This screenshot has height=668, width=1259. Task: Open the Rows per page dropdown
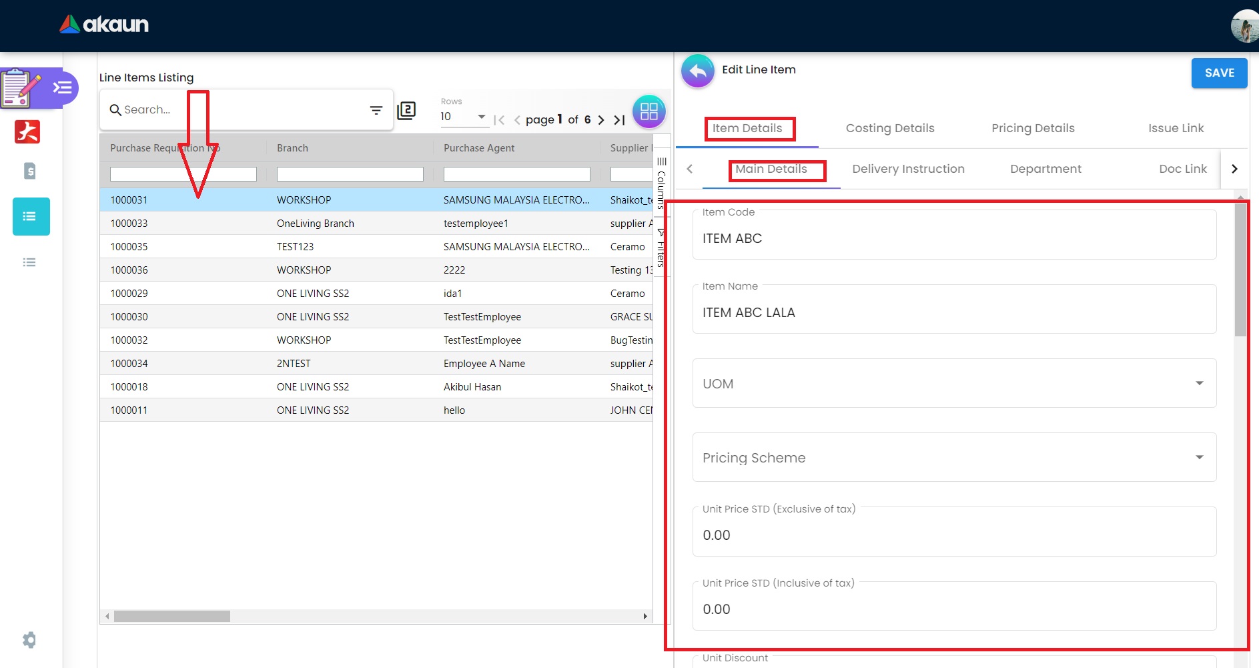[463, 117]
